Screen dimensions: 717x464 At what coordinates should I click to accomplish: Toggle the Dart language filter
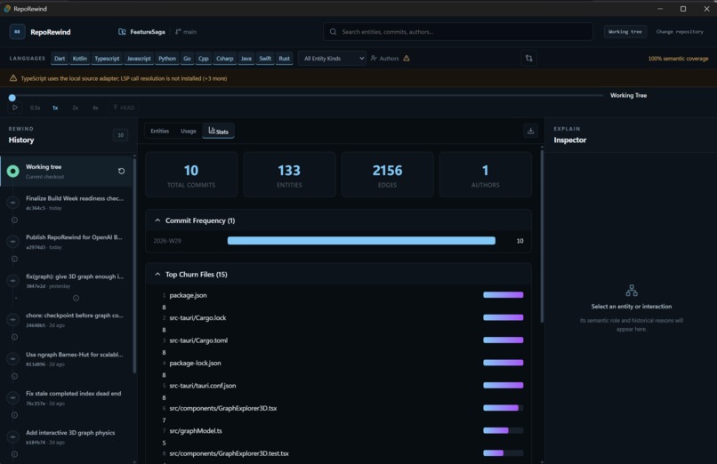(60, 59)
